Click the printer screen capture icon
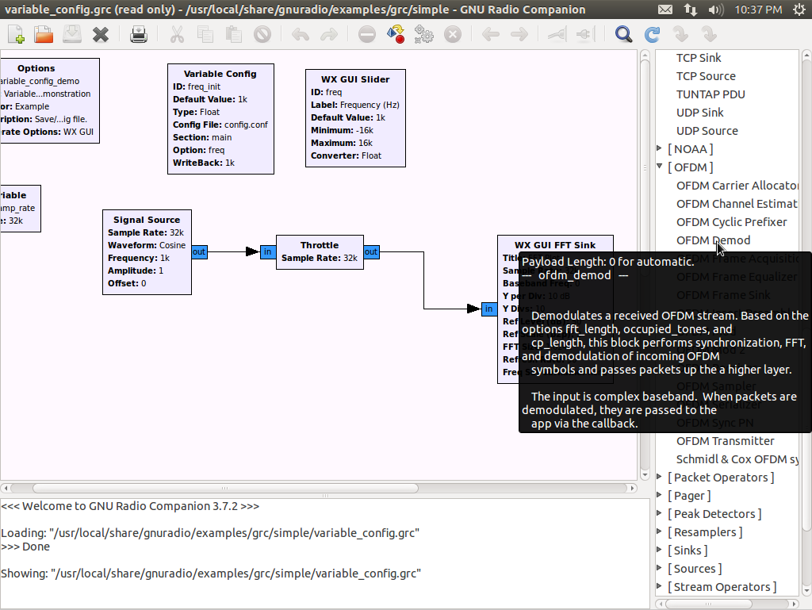 pos(139,35)
